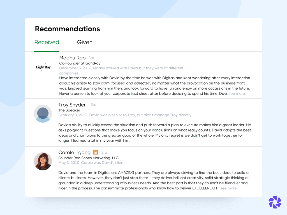287x215 pixels.
Task: Select Carole Irgang's profile picture
Action: point(43,161)
